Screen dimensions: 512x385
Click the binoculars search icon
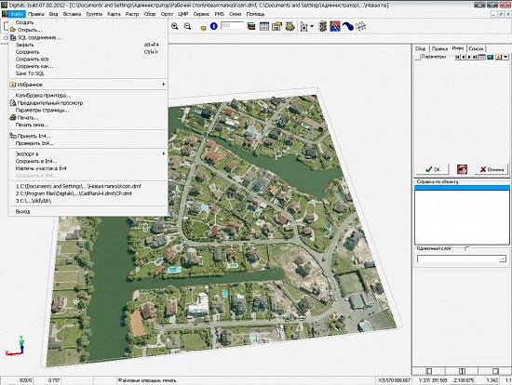click(x=290, y=26)
